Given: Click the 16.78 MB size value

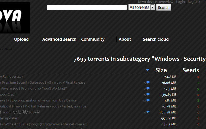Looking at the screenshot, I should pos(169,106).
